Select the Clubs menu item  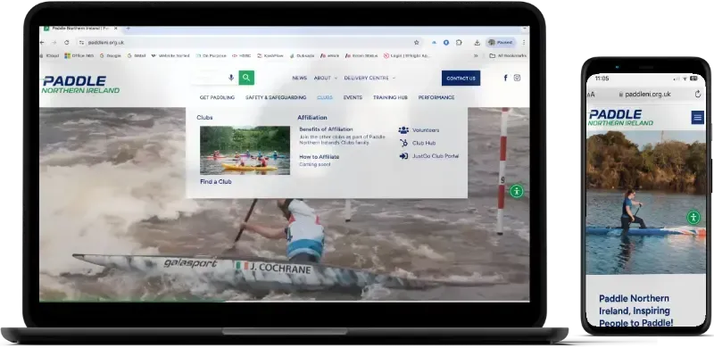pyautogui.click(x=325, y=97)
